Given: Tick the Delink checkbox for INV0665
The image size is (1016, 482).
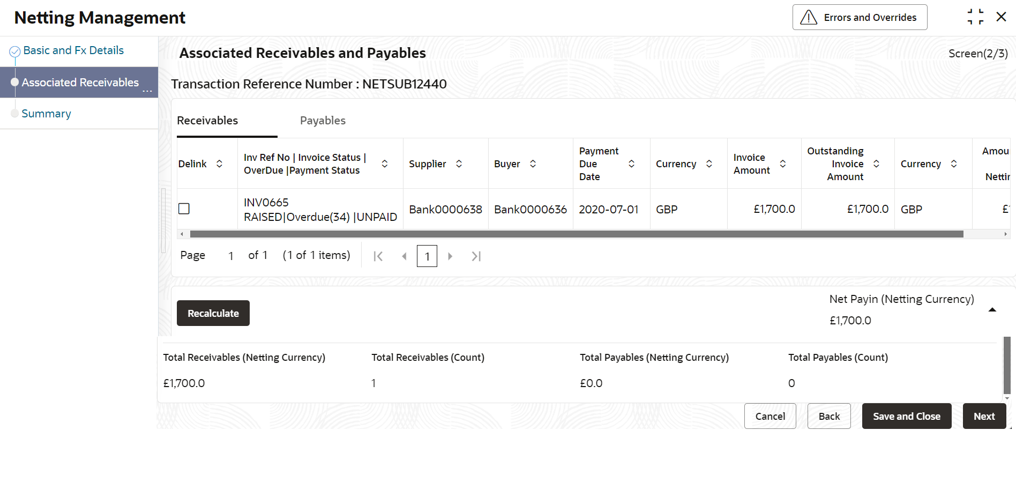Looking at the screenshot, I should 184,209.
